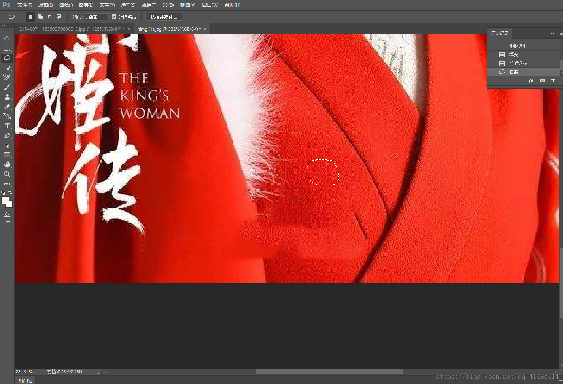Click the foreground color swatch
The width and height of the screenshot is (563, 384).
coord(5,200)
